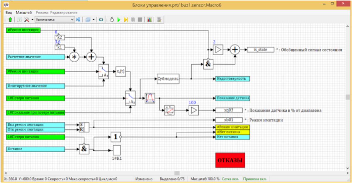Screen dimensions: 352x183
Task: Select the yellow #Нет питания output port
Action: point(233,132)
